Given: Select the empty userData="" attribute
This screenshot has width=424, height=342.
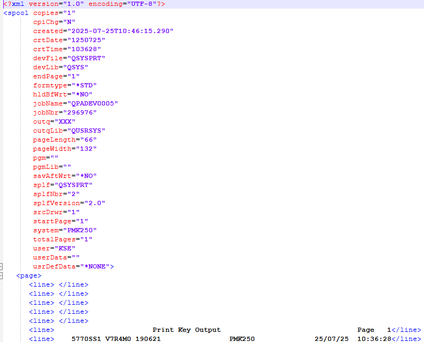Looking at the screenshot, I should [x=56, y=257].
